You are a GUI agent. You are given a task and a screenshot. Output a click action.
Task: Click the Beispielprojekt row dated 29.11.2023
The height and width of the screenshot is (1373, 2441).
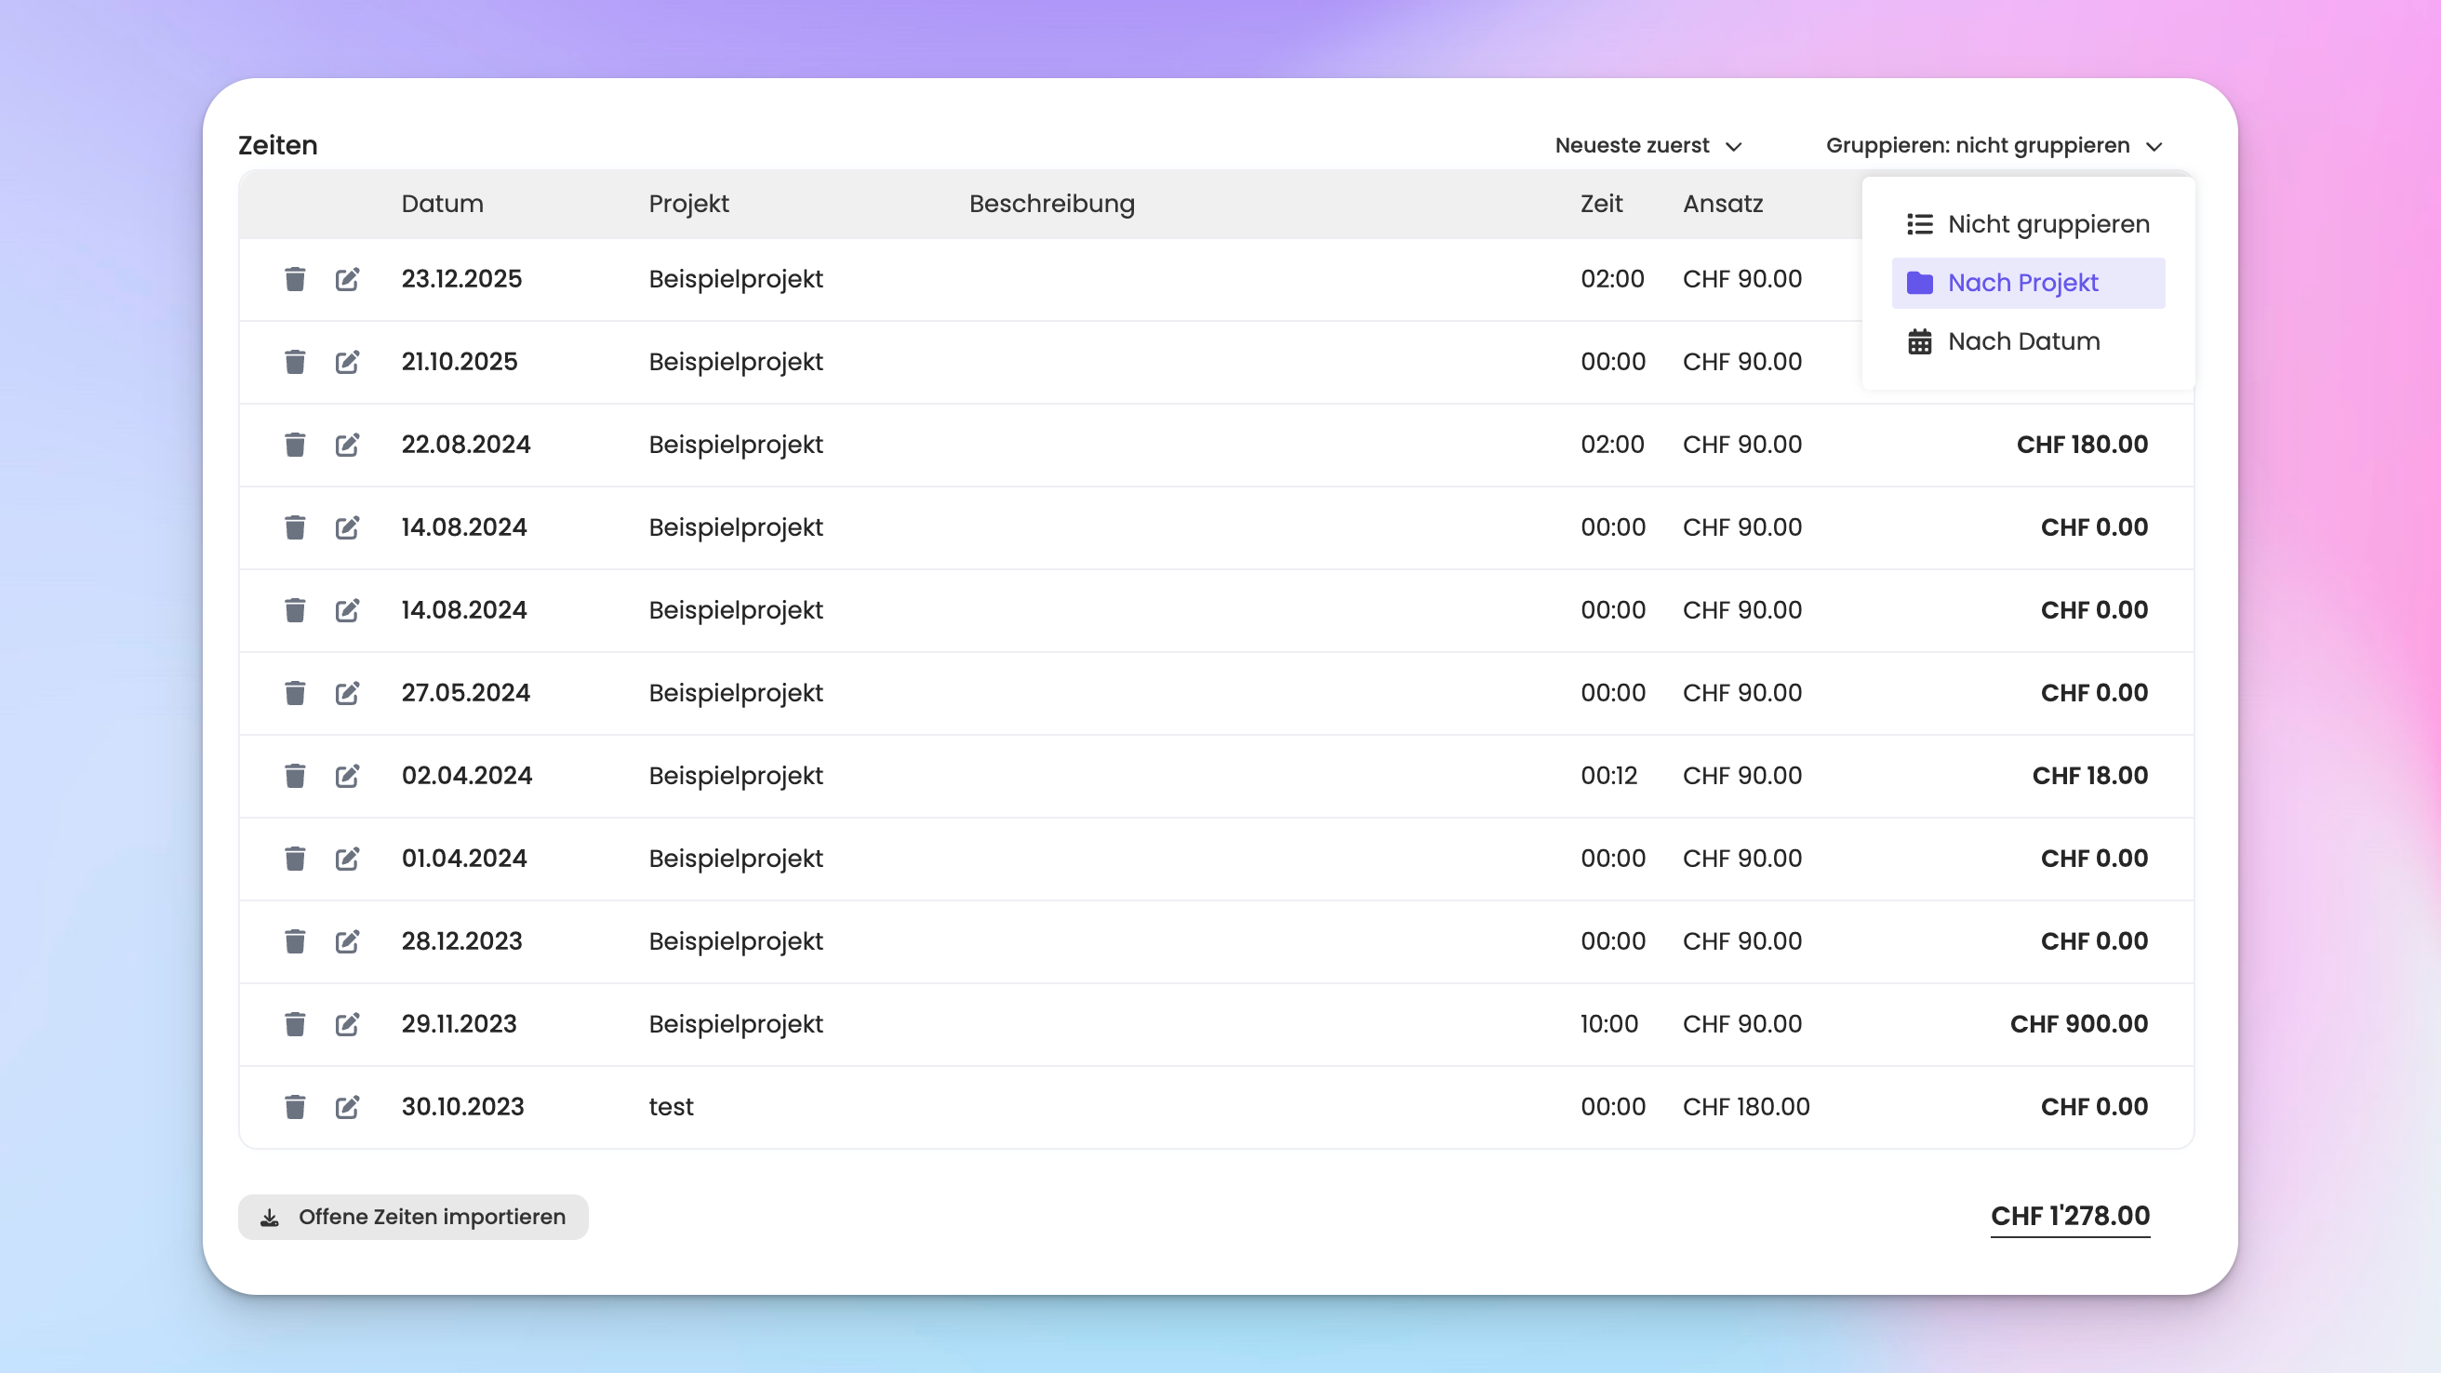(735, 1024)
